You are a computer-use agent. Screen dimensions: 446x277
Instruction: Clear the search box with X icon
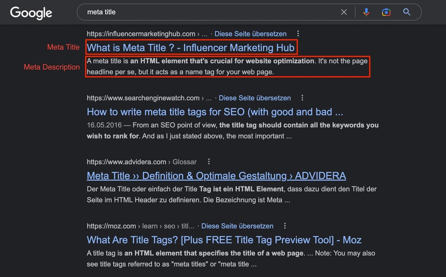click(x=344, y=12)
